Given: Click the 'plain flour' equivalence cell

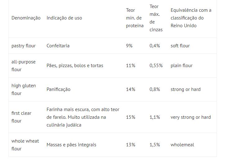Looking at the screenshot, I should [x=182, y=66].
